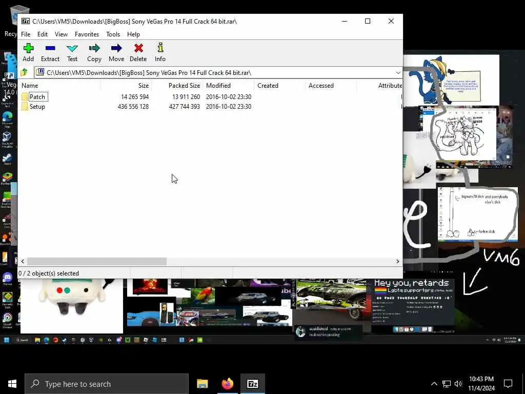Screen dimensions: 525x394
Task: Go up one folder level
Action: pos(25,72)
